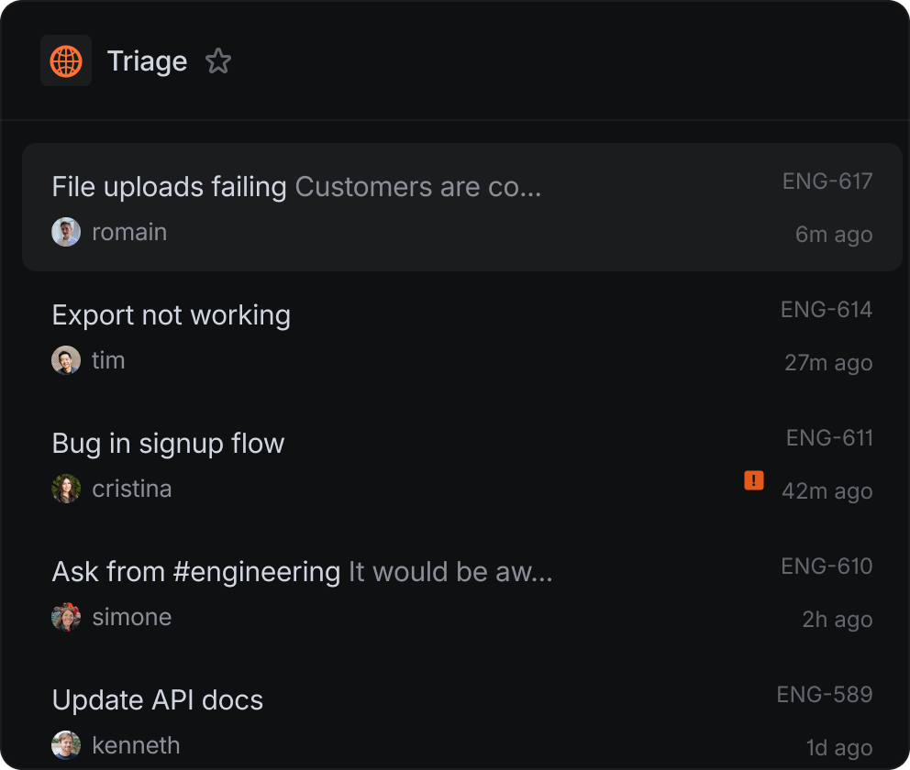Click the orange urgent priority icon
The height and width of the screenshot is (770, 910).
(754, 480)
